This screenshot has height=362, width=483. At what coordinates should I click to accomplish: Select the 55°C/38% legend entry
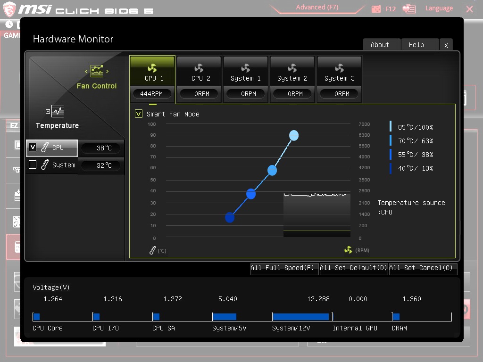(411, 155)
